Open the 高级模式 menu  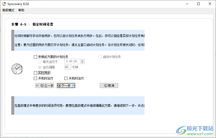[x=8, y=10]
